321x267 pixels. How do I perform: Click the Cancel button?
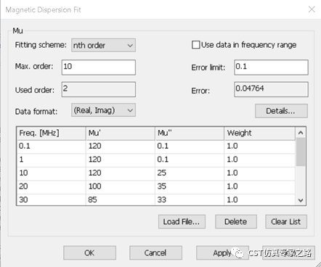point(155,252)
